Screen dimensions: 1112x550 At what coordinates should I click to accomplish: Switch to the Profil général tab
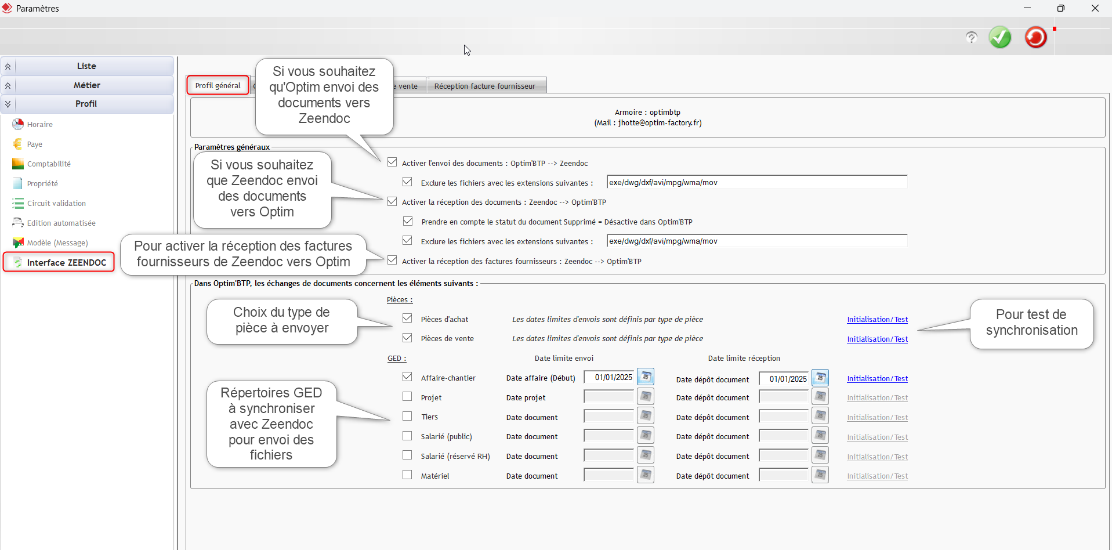tap(218, 85)
